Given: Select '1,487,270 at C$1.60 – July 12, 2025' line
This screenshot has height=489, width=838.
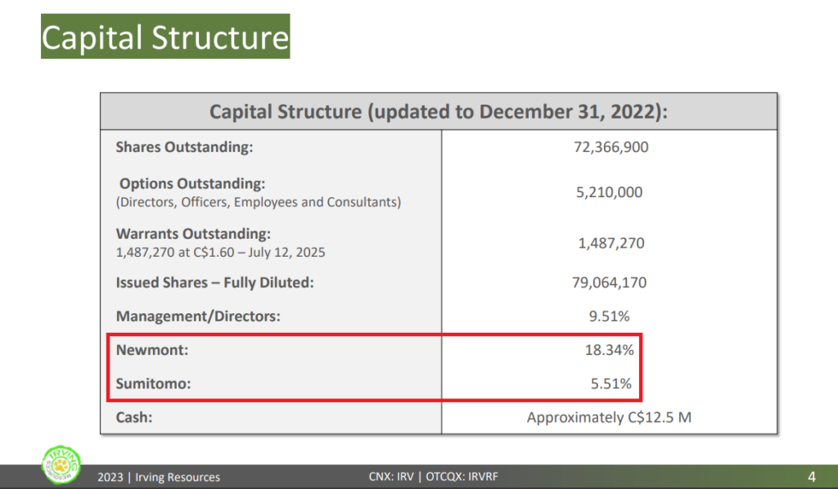Looking at the screenshot, I should click(220, 252).
